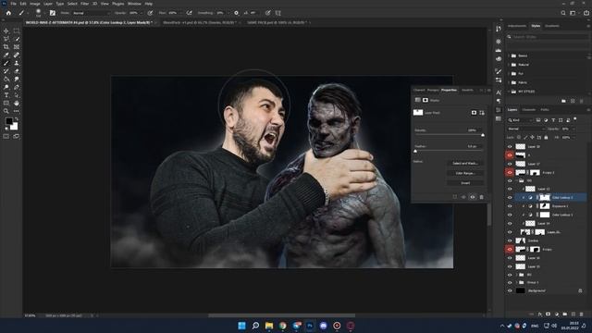Select the Brush tool in the toolbox

(6, 63)
